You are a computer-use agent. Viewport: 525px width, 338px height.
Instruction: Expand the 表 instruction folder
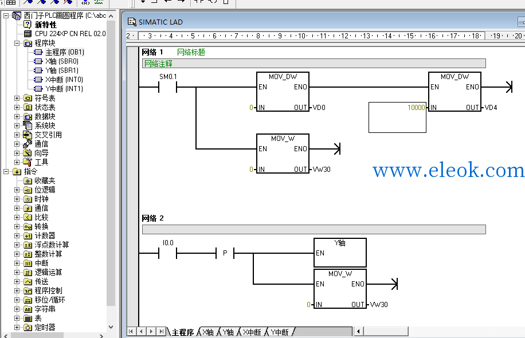point(17,319)
